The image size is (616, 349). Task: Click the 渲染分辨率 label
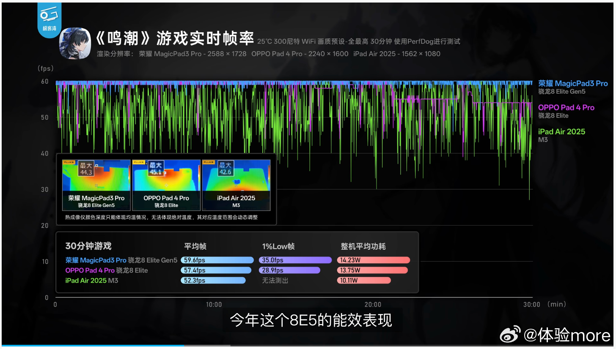[x=115, y=54]
